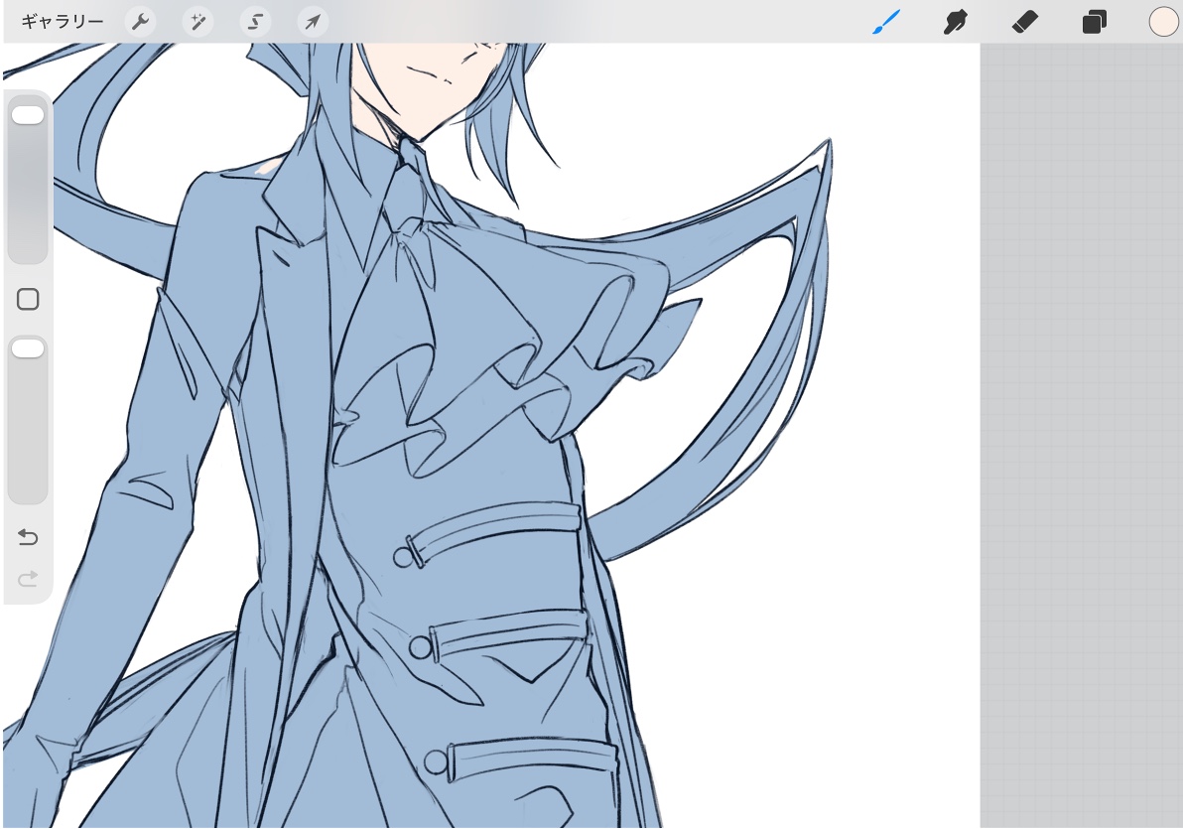Tap the middle round button on vest

(x=421, y=647)
